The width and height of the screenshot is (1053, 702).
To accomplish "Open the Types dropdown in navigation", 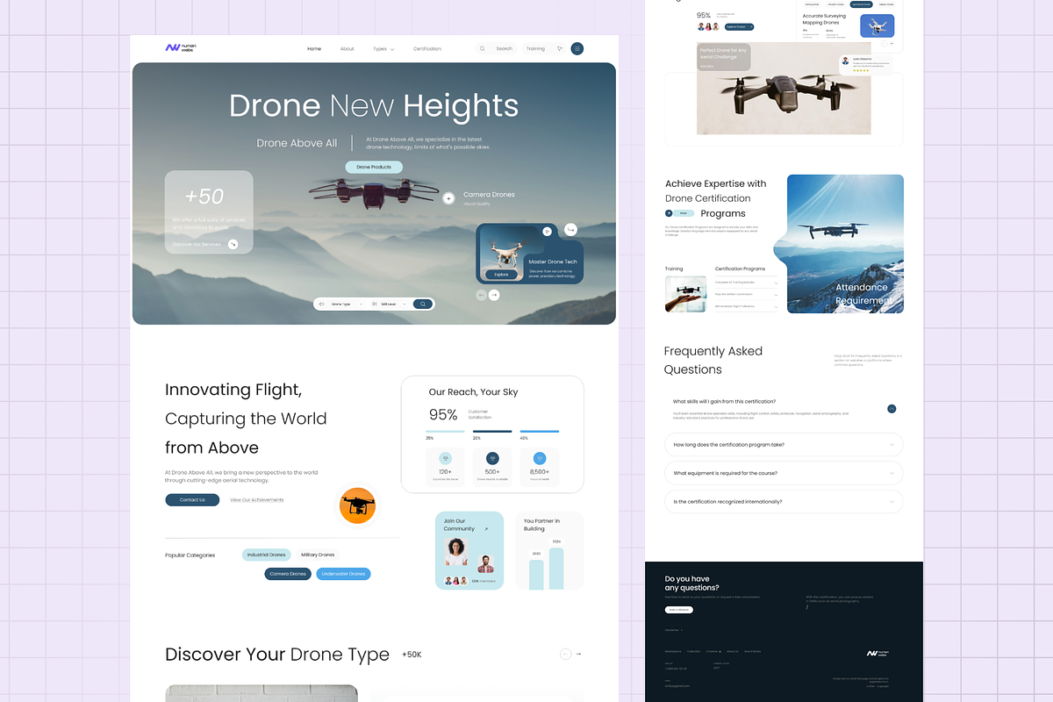I will pos(383,49).
